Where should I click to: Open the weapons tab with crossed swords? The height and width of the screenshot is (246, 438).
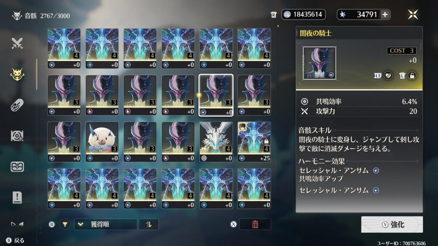pyautogui.click(x=17, y=44)
